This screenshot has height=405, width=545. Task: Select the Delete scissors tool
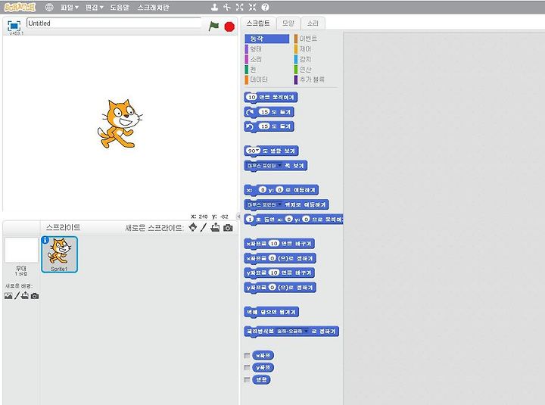[227, 7]
